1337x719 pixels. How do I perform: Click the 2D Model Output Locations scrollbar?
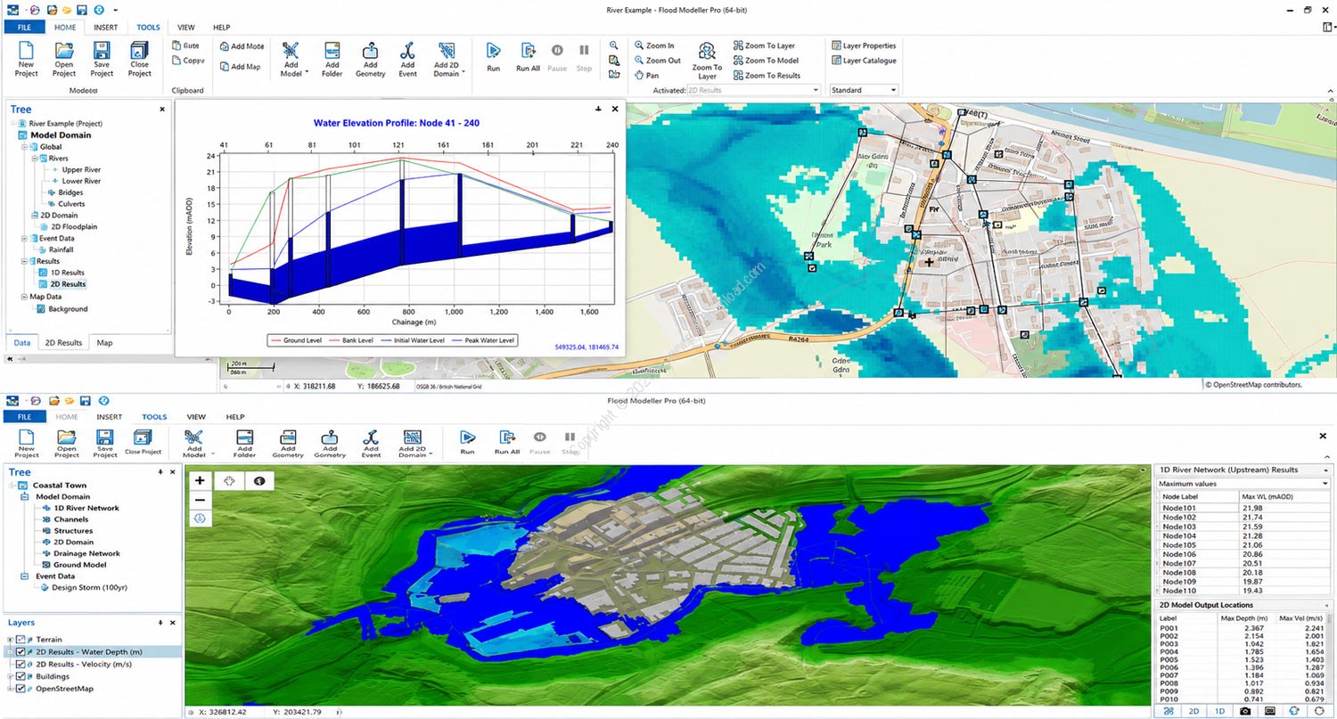click(1331, 659)
